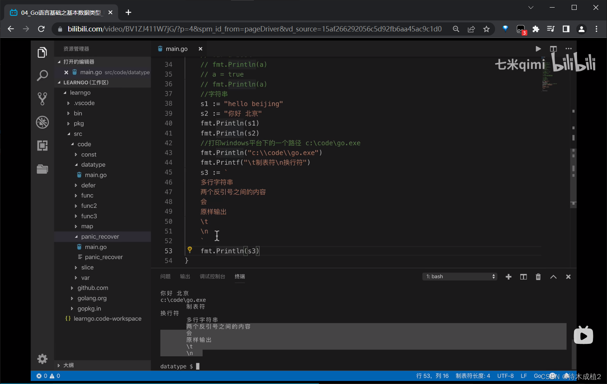Open the Search magnifier in activity bar
This screenshot has height=384, width=607.
(x=42, y=75)
